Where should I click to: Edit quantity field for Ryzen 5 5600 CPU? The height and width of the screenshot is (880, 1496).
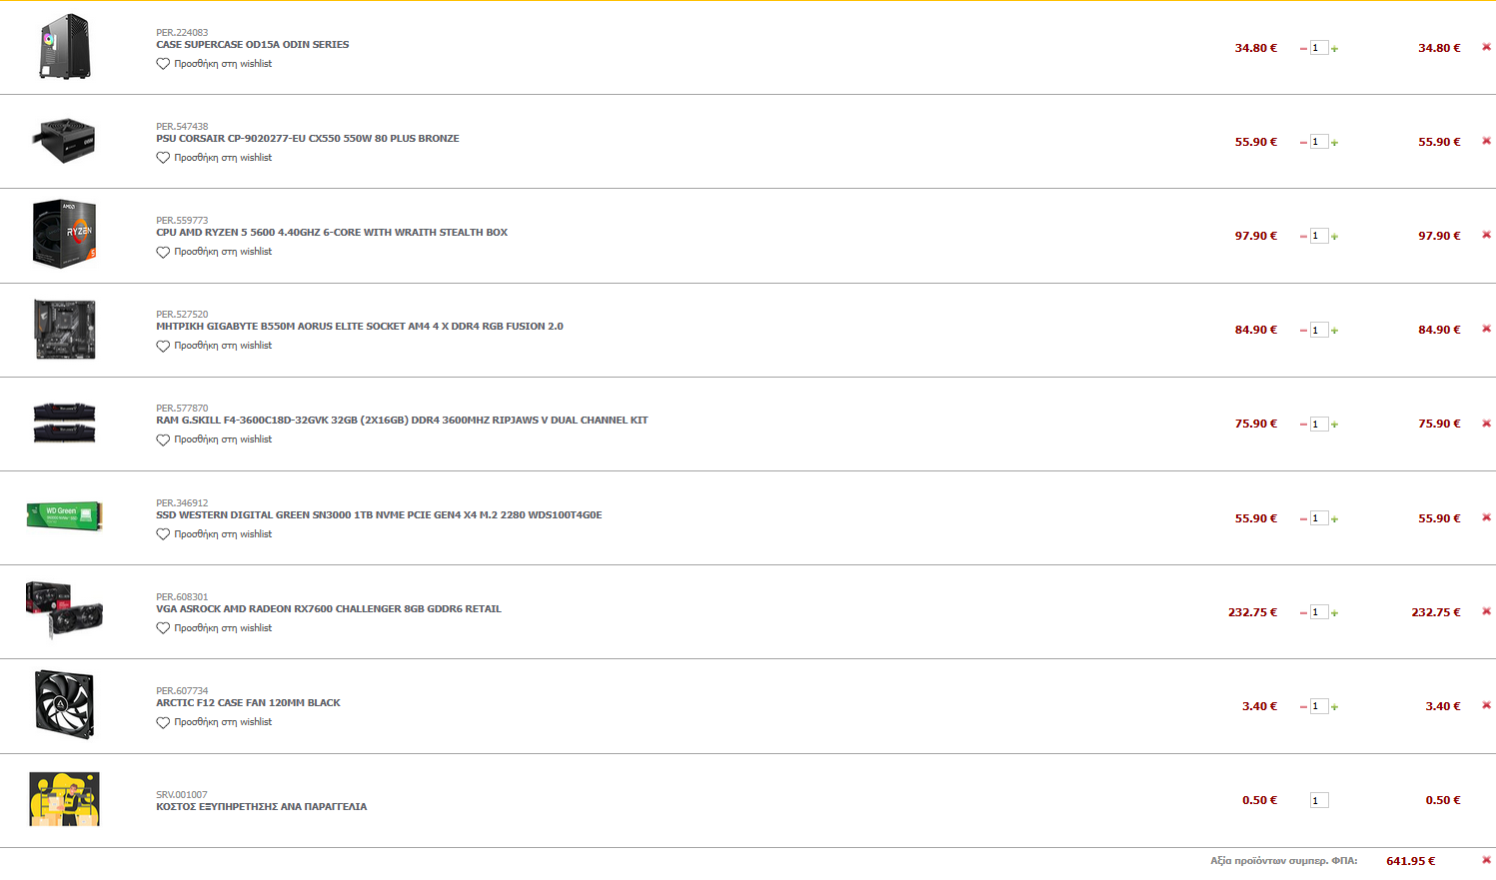click(x=1319, y=236)
